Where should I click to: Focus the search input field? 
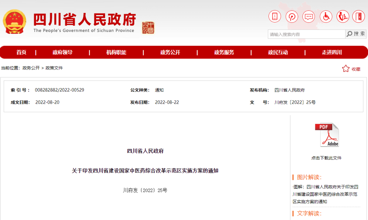(x=306, y=34)
